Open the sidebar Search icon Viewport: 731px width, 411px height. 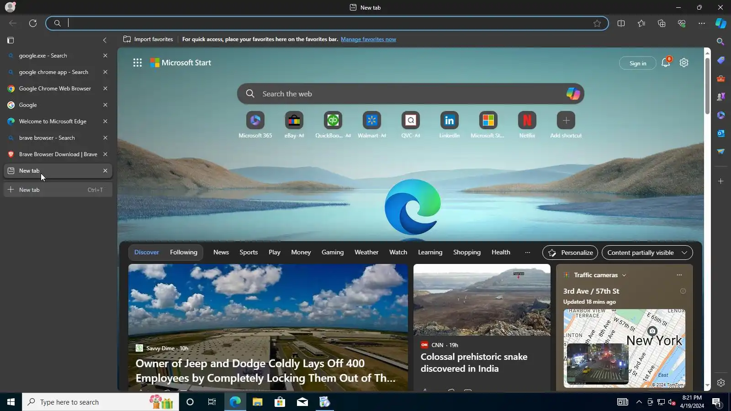pyautogui.click(x=720, y=42)
